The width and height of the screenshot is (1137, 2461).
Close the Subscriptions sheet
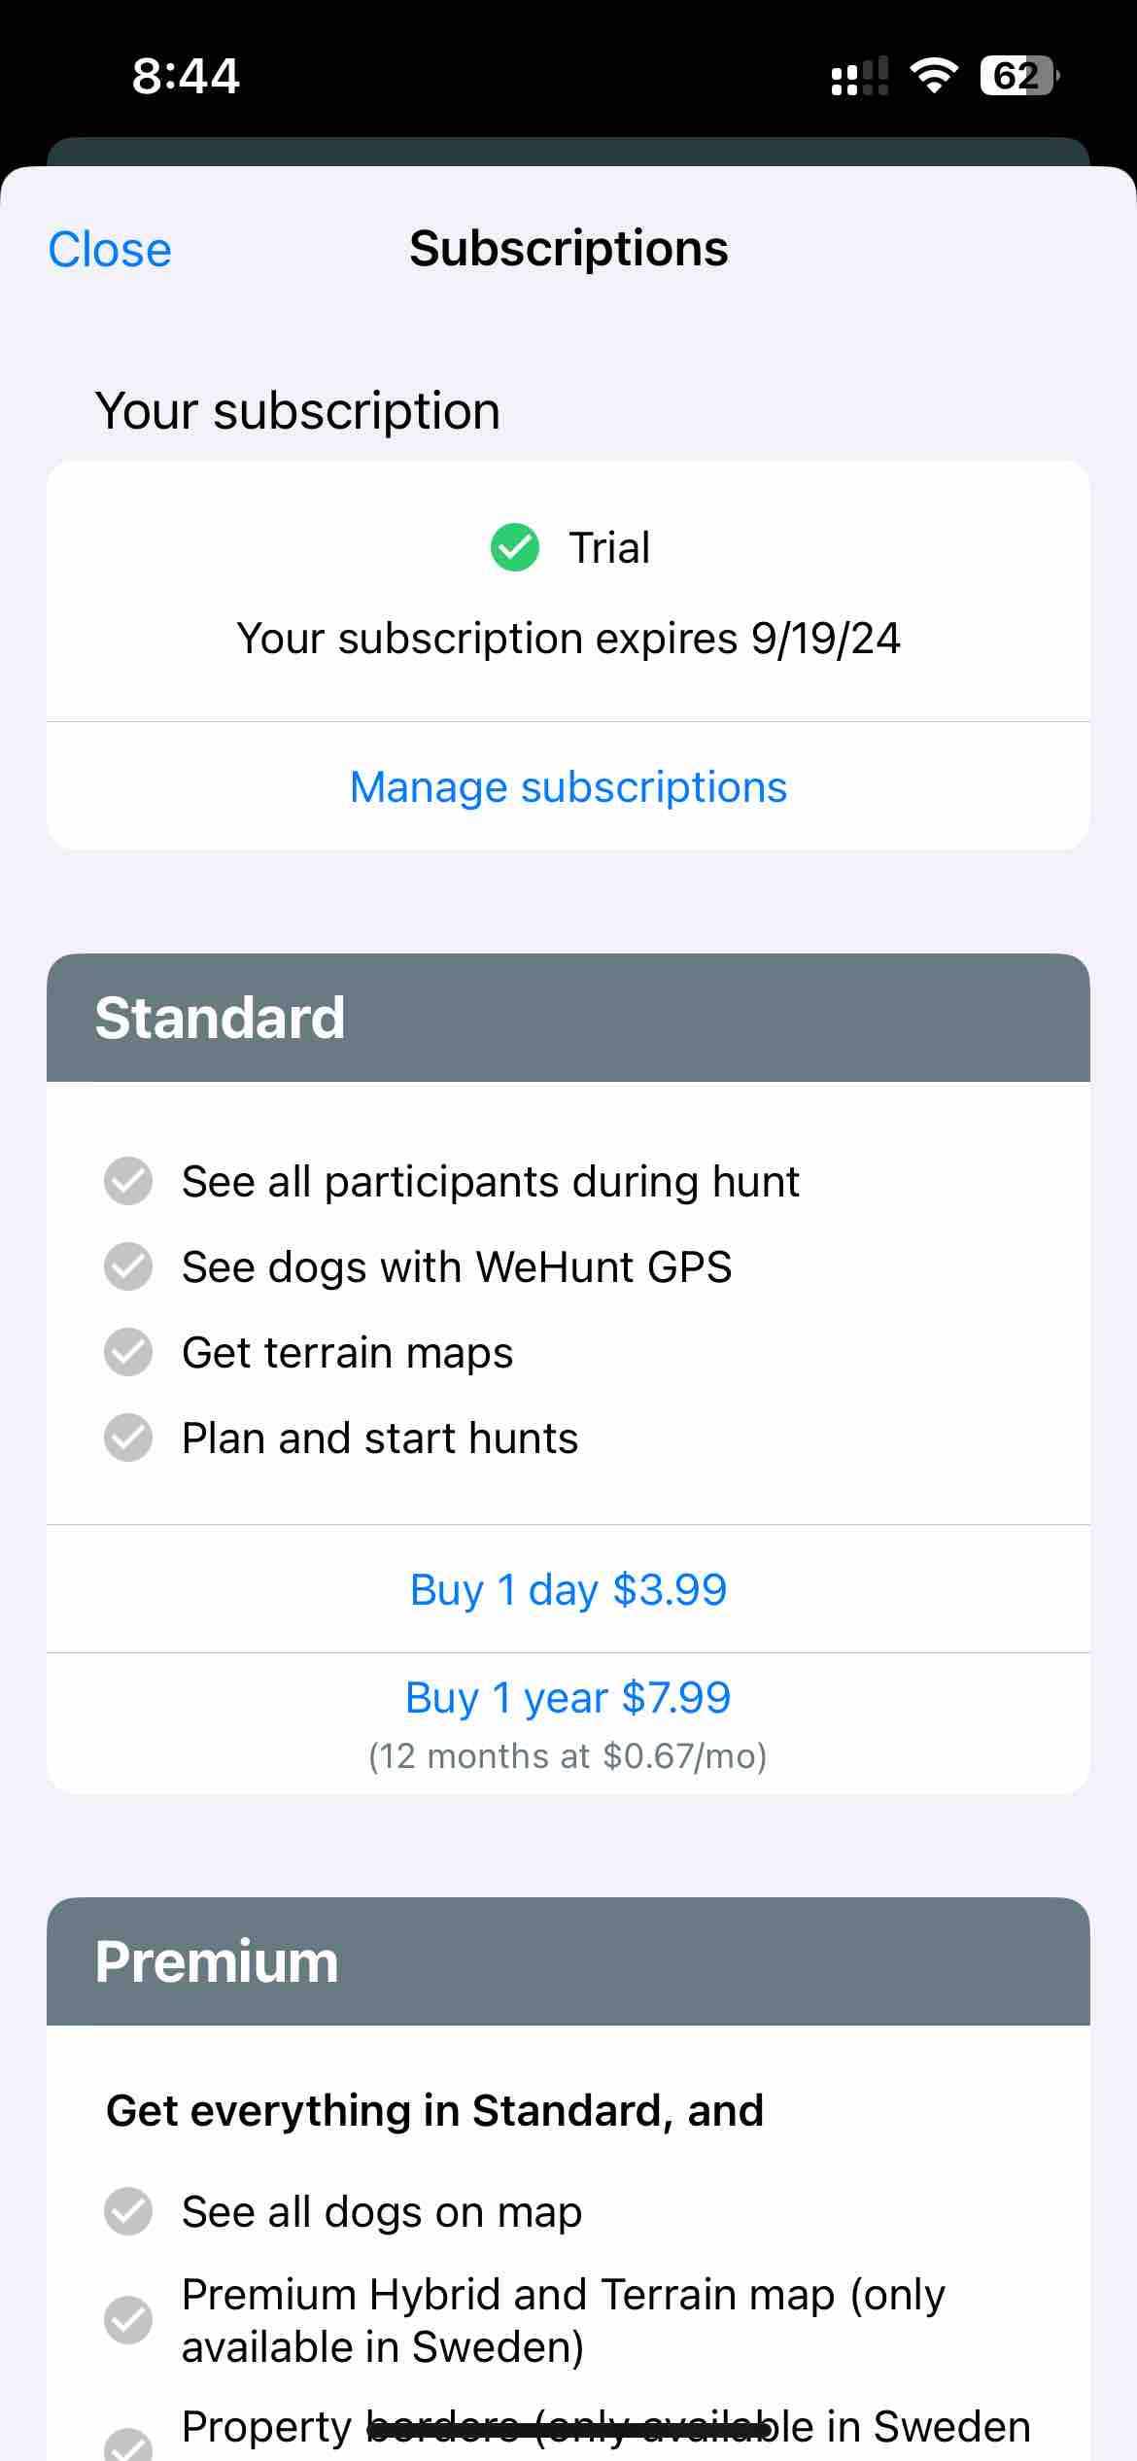click(x=110, y=250)
